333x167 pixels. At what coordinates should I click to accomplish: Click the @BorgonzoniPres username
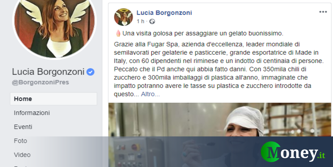click(x=40, y=83)
